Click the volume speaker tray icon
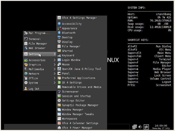The height and width of the screenshot is (131, 175). 140,127
